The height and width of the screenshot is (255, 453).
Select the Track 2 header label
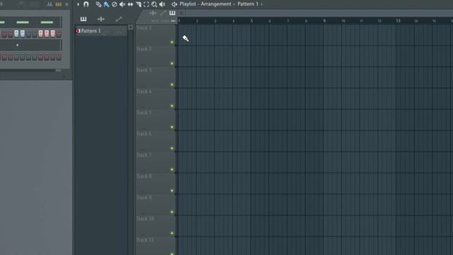pos(144,49)
